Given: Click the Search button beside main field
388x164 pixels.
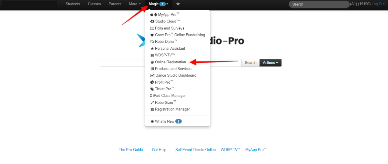Looking at the screenshot, I should pyautogui.click(x=250, y=63).
